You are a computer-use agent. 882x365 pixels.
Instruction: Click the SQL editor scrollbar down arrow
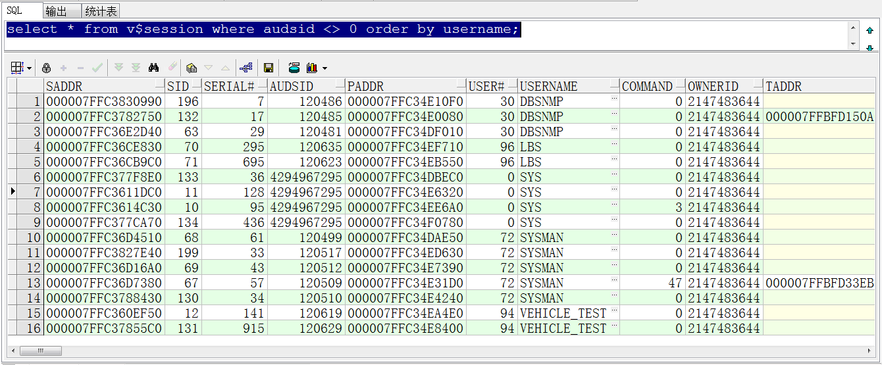click(x=854, y=43)
